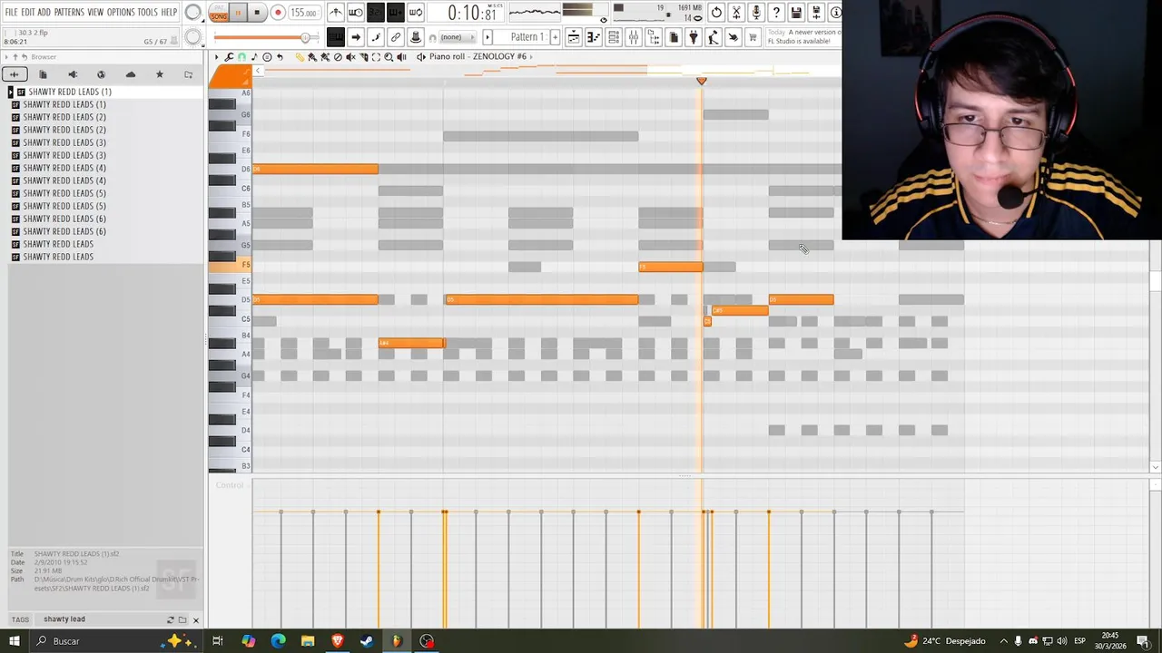
Task: Click the plug icon in toolbar
Action: click(694, 37)
